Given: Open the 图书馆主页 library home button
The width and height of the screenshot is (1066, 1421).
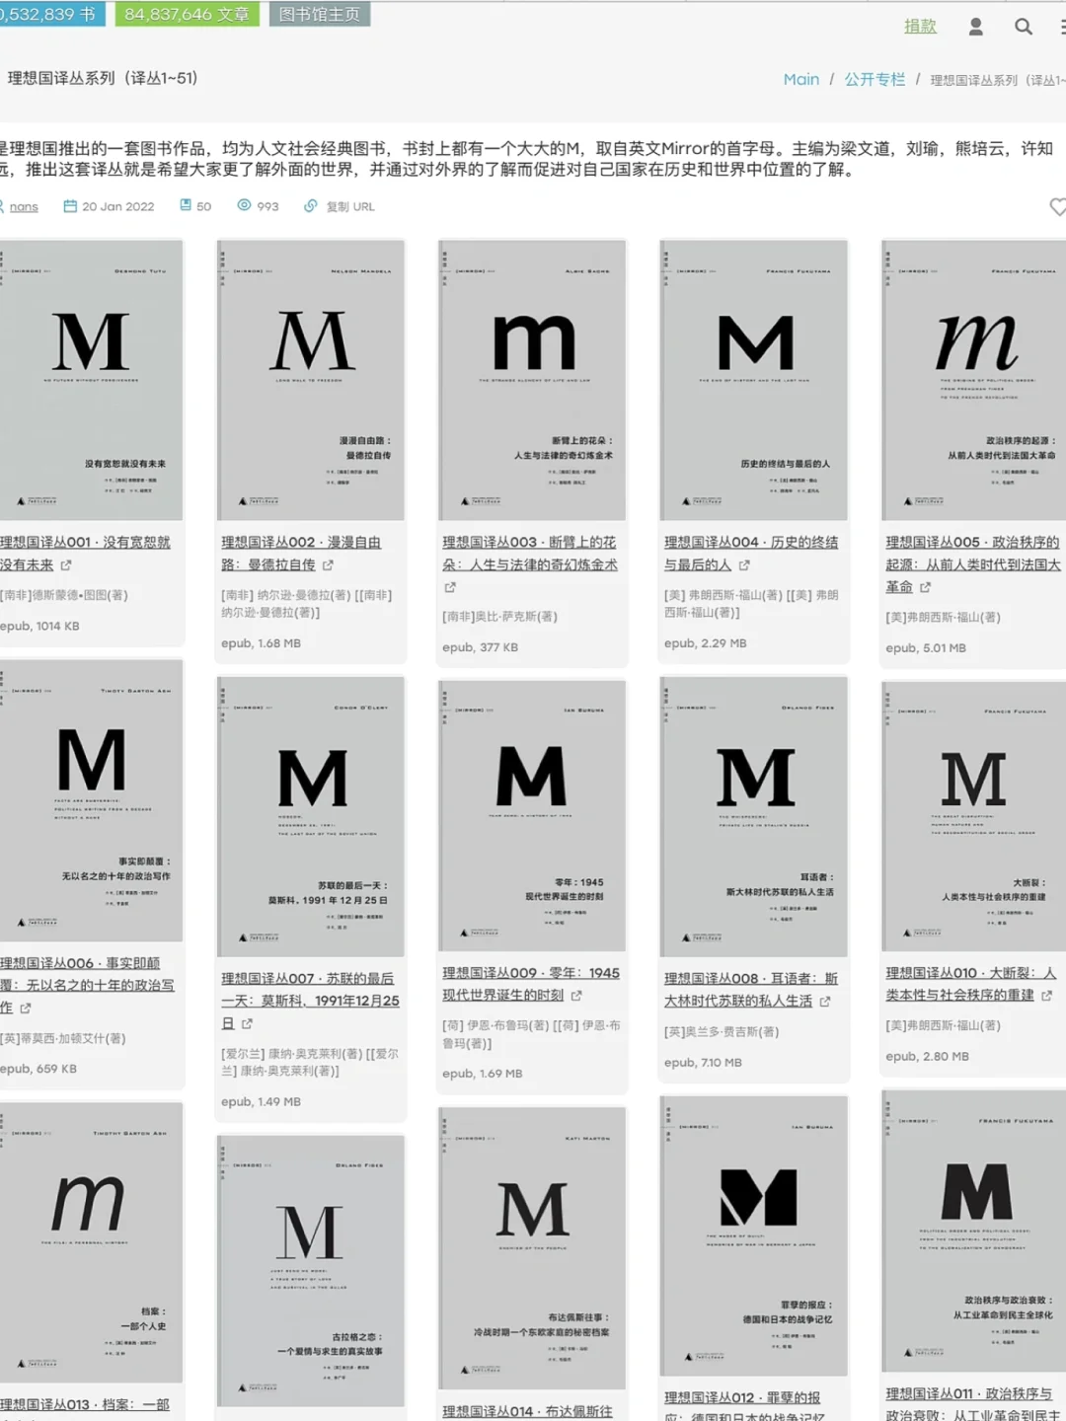Looking at the screenshot, I should pyautogui.click(x=320, y=14).
